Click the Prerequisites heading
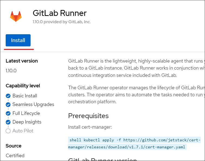Screen dimensions: 205x161 tap(88, 116)
